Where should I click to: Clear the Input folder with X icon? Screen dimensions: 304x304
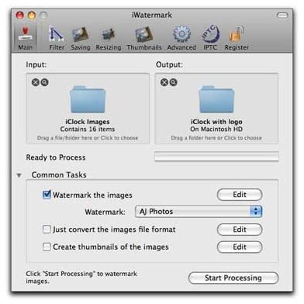click(36, 82)
